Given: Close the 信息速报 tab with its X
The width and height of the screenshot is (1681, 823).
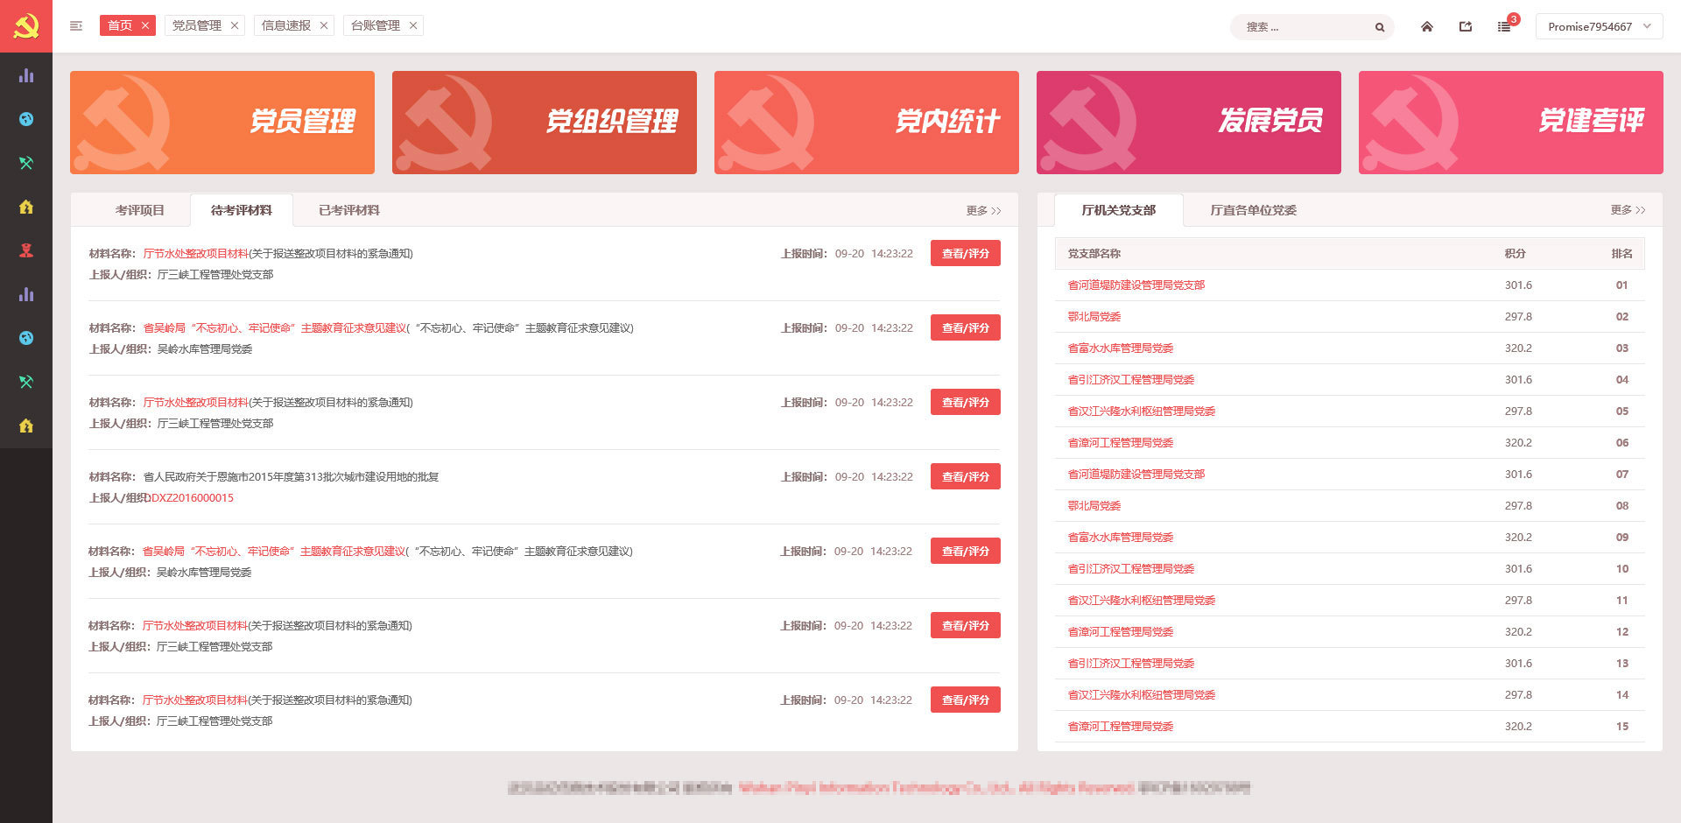Looking at the screenshot, I should pyautogui.click(x=324, y=25).
